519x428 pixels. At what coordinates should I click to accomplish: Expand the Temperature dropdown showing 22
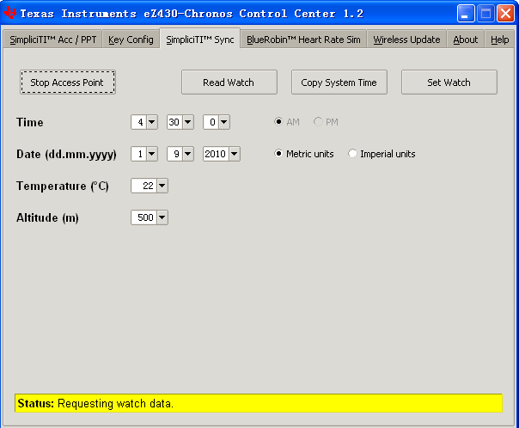162,186
